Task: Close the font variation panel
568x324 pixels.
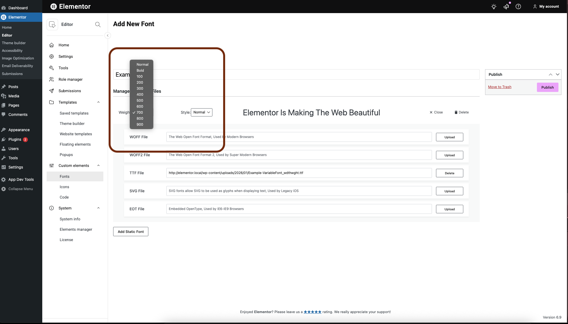Action: (436, 112)
